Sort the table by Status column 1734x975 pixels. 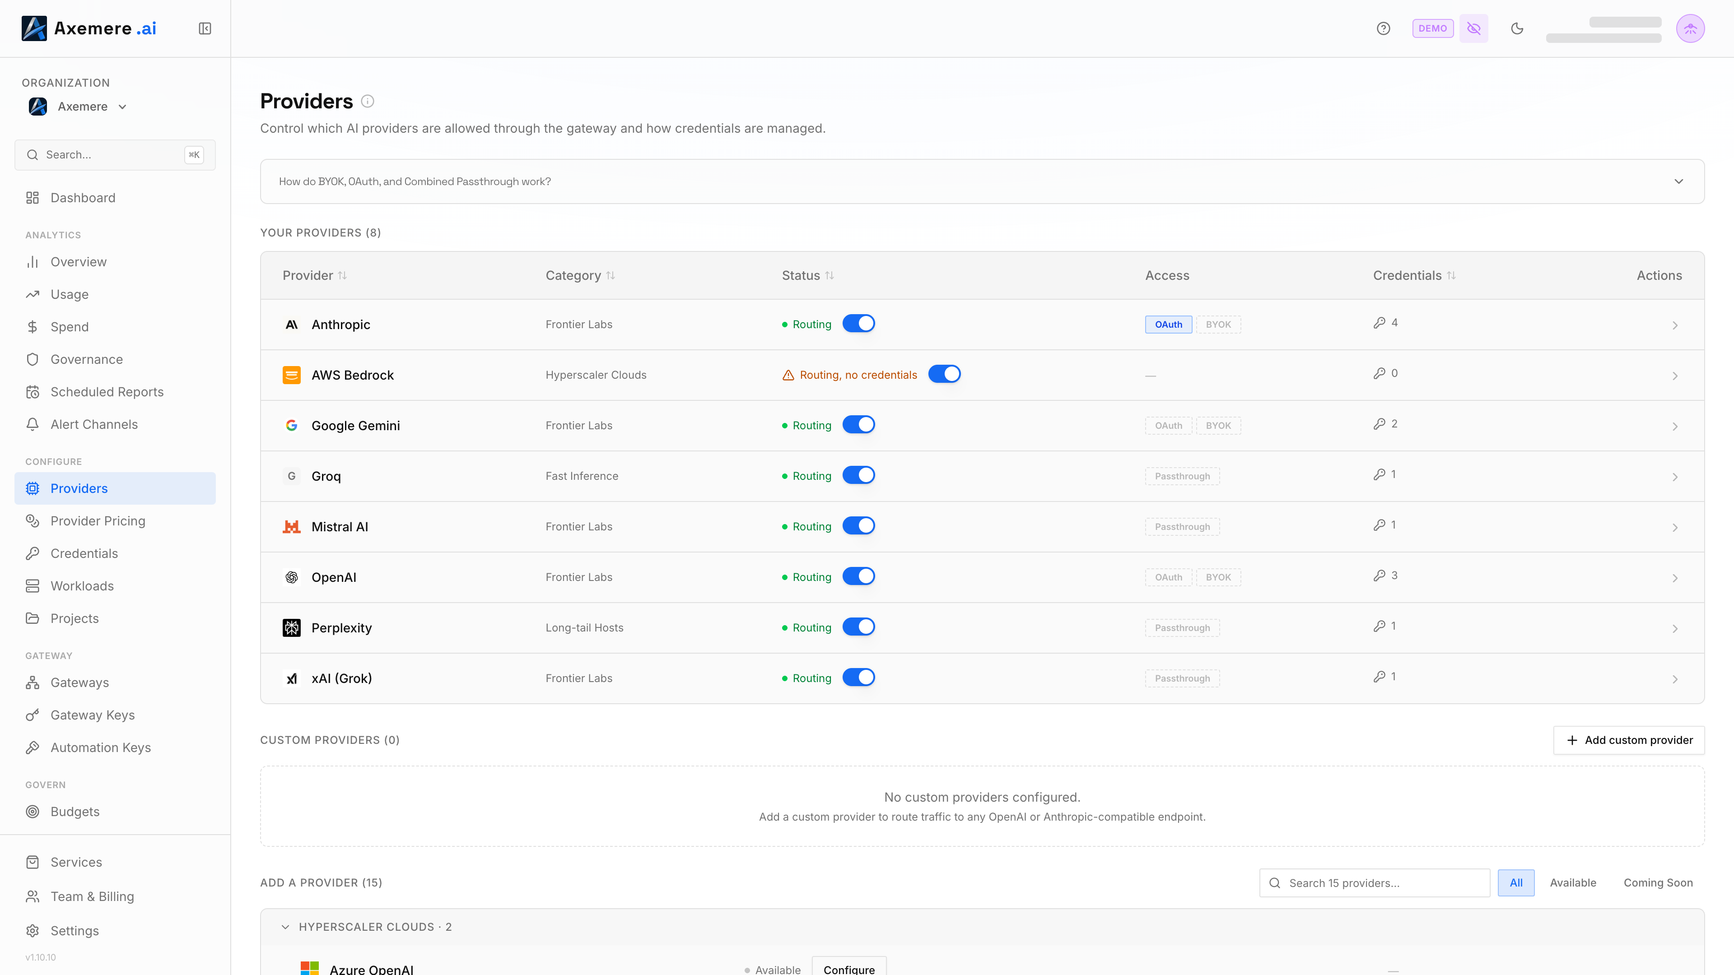coord(808,275)
